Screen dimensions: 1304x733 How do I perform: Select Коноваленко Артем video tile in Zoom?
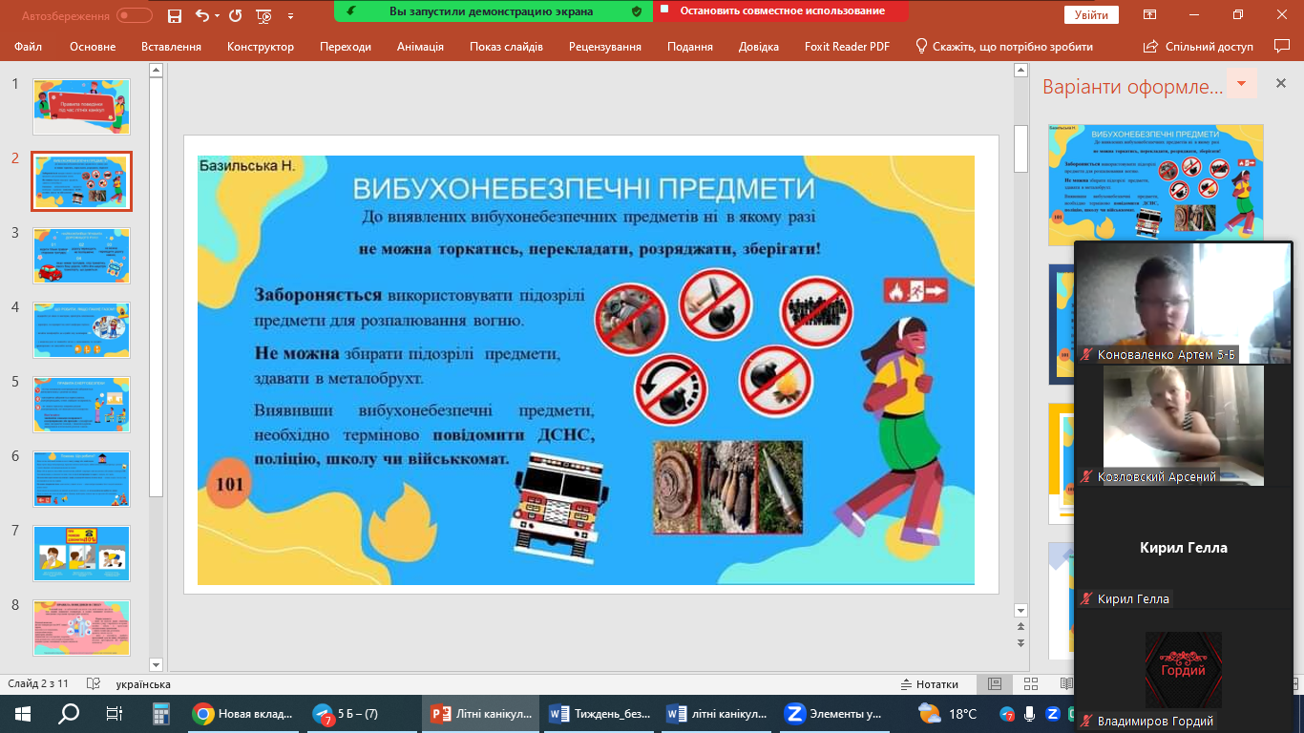coord(1183,304)
